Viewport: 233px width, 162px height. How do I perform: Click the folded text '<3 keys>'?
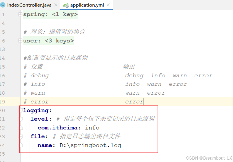pos(59,41)
